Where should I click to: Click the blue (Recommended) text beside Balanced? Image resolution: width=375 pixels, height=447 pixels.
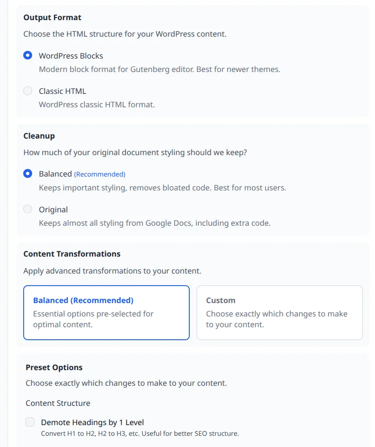[100, 174]
